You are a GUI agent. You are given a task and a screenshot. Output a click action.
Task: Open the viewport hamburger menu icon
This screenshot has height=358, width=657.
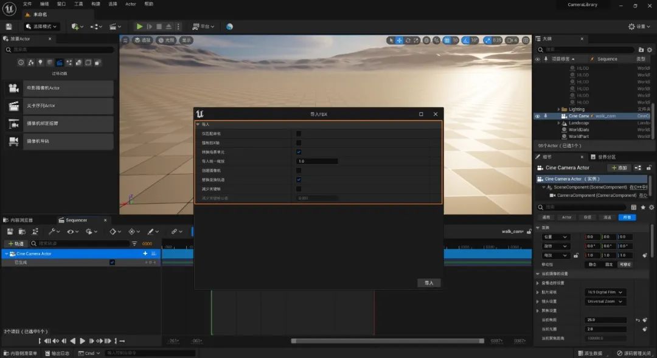[125, 40]
